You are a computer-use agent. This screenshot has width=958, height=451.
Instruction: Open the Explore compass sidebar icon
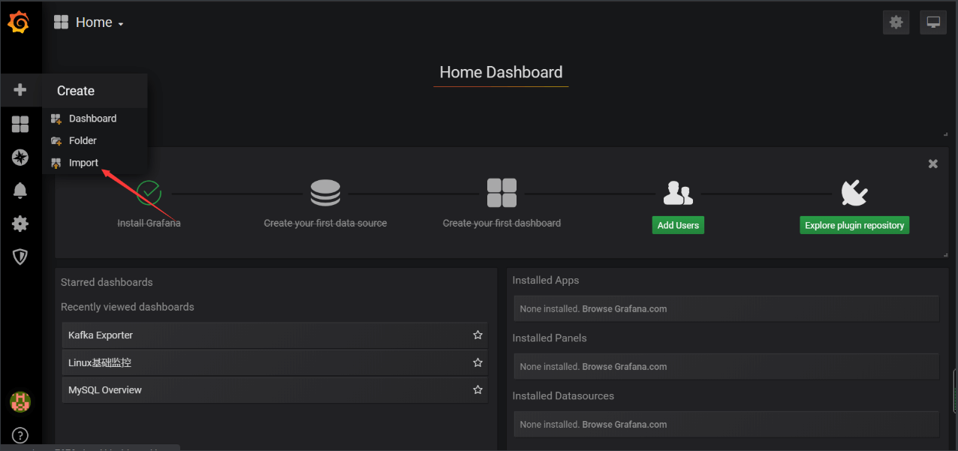pyautogui.click(x=20, y=157)
